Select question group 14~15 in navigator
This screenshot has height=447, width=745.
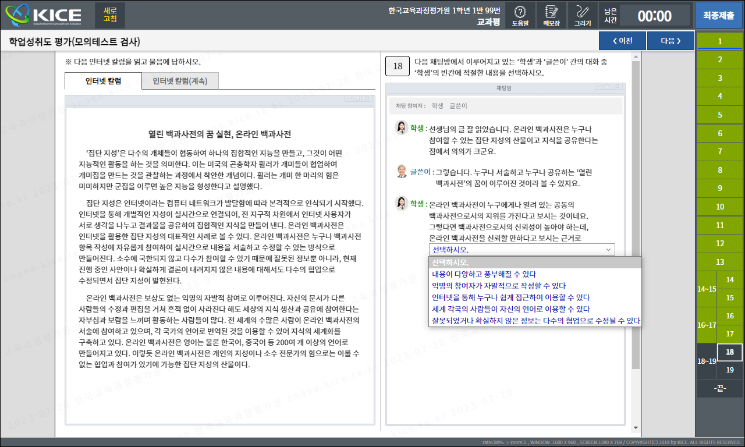[x=707, y=289]
